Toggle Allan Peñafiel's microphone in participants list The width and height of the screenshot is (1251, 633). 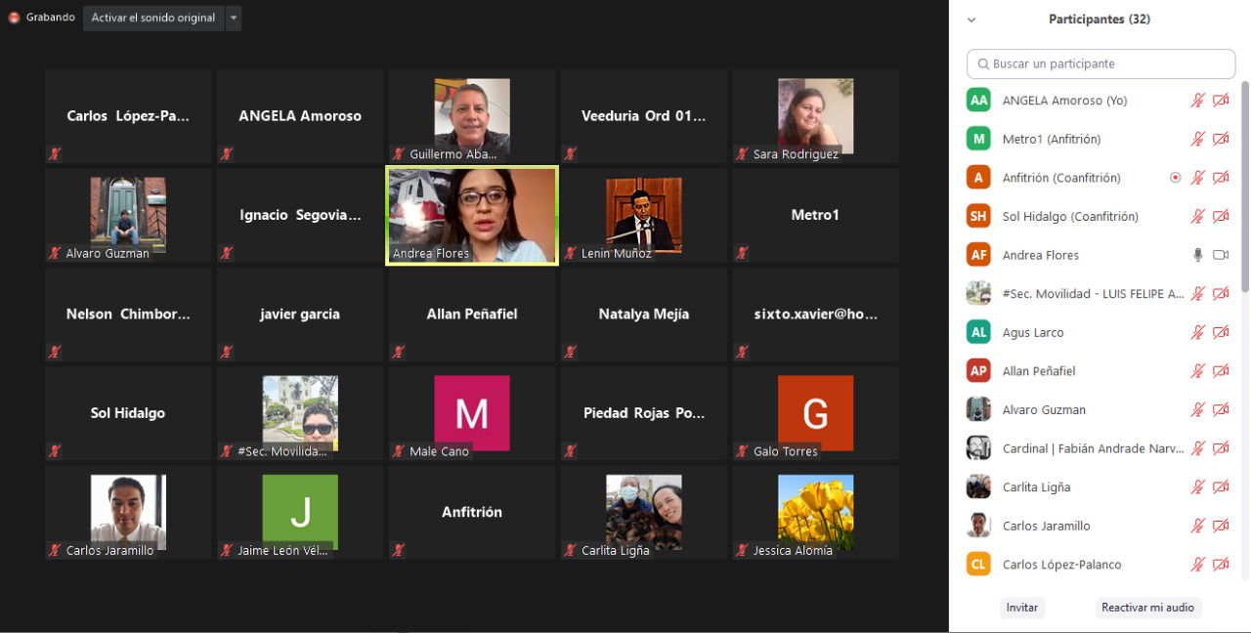coord(1197,371)
